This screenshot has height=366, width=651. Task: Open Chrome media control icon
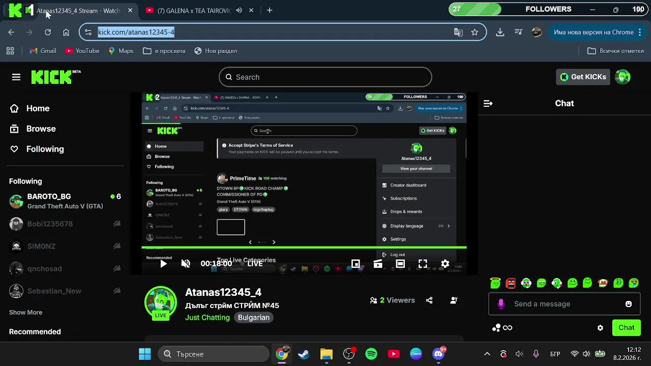518,32
